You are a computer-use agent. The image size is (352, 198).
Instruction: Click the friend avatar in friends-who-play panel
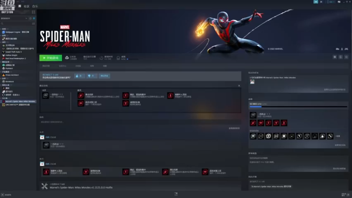click(252, 82)
